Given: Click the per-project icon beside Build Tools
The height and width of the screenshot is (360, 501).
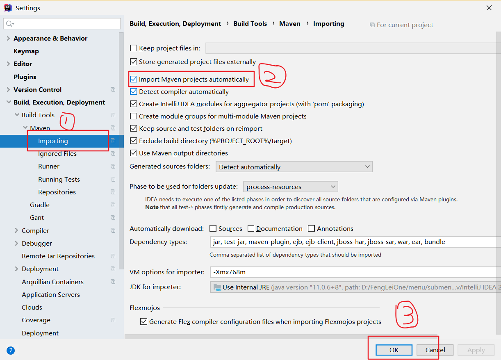Looking at the screenshot, I should [x=113, y=115].
